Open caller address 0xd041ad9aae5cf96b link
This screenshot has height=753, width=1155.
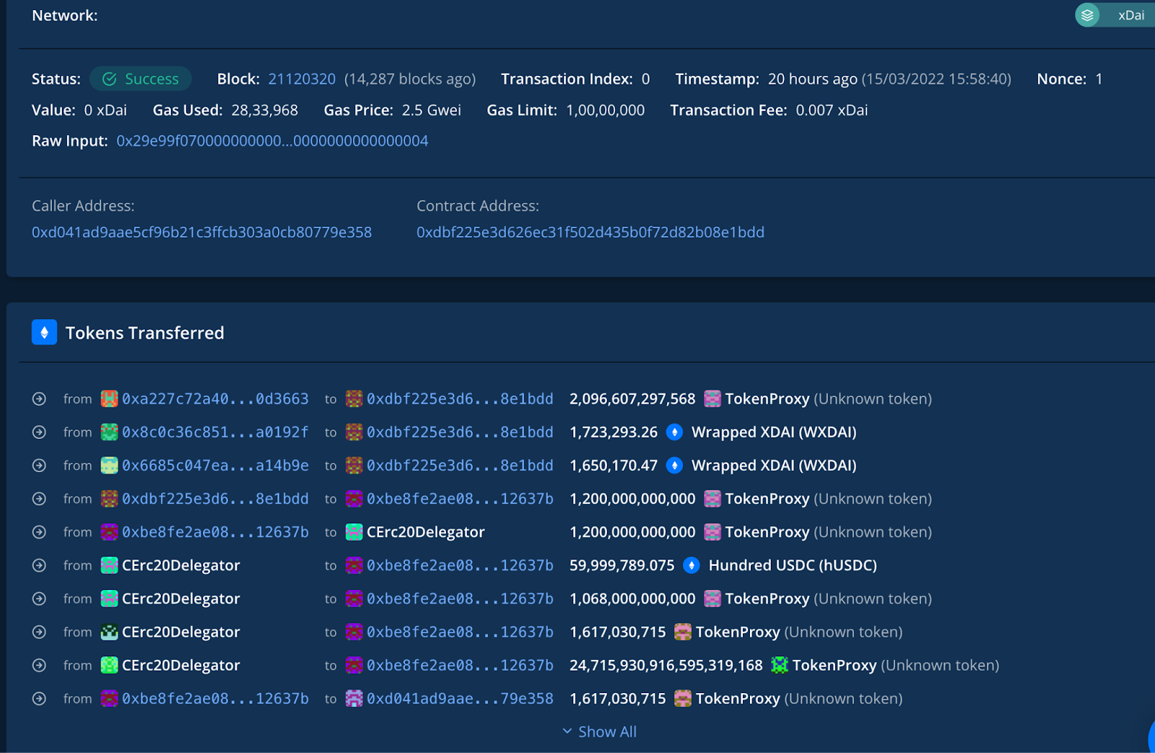click(201, 232)
